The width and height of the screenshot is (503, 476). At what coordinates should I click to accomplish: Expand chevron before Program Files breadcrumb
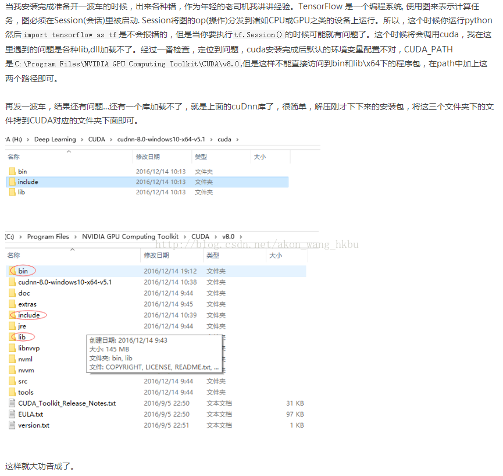tap(20, 237)
